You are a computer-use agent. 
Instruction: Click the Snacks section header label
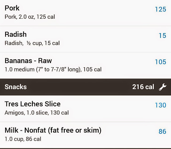click(x=15, y=87)
